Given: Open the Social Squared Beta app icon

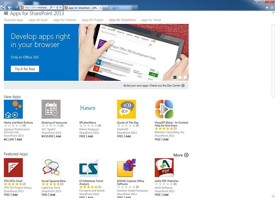Looking at the screenshot, I should click(x=51, y=167).
